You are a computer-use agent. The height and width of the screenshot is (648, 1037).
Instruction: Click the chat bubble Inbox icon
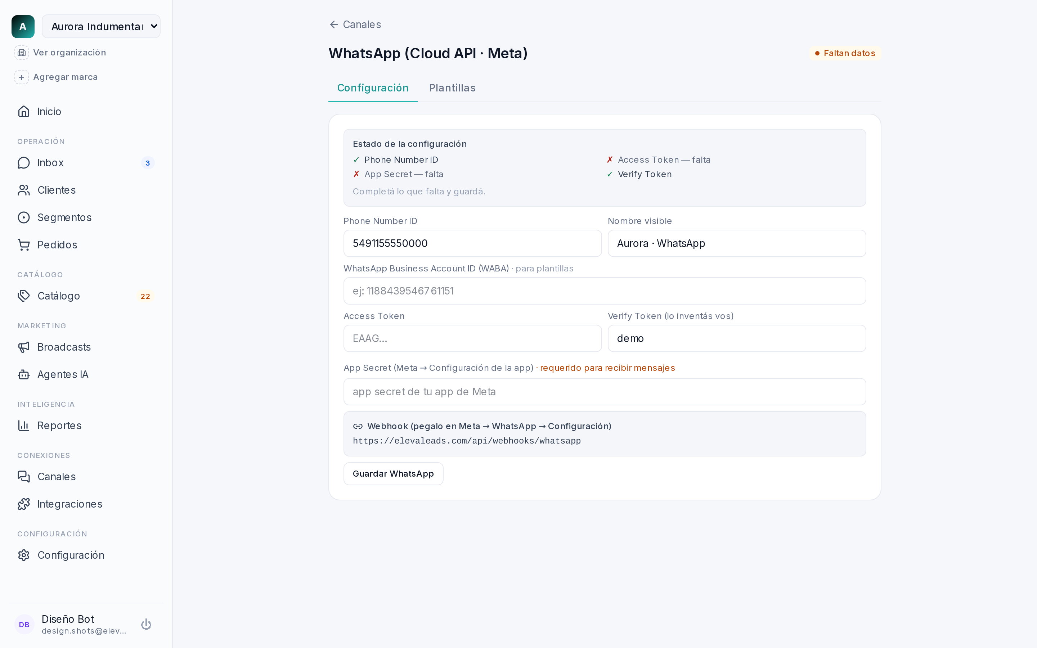tap(24, 163)
